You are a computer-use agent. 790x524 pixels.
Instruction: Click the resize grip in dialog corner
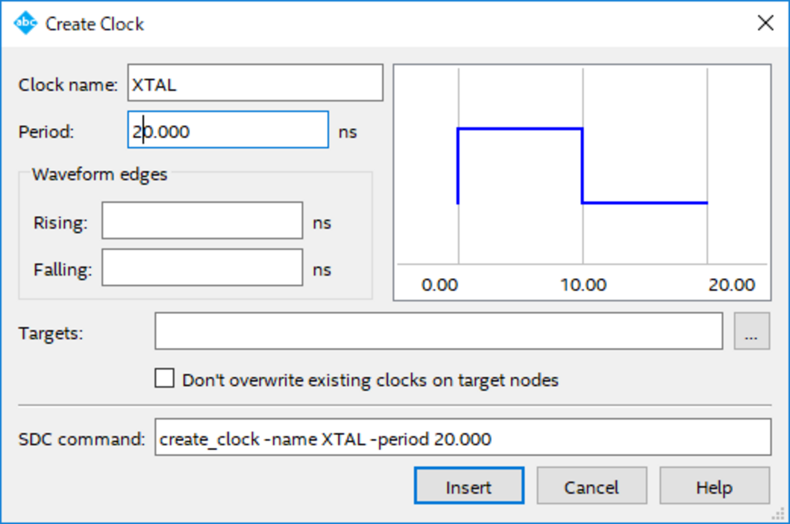778,514
